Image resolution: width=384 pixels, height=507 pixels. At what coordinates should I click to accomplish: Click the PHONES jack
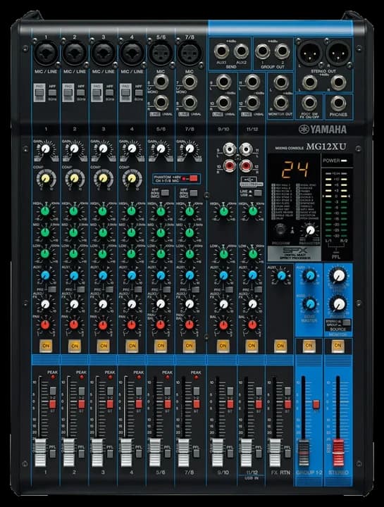tap(338, 103)
